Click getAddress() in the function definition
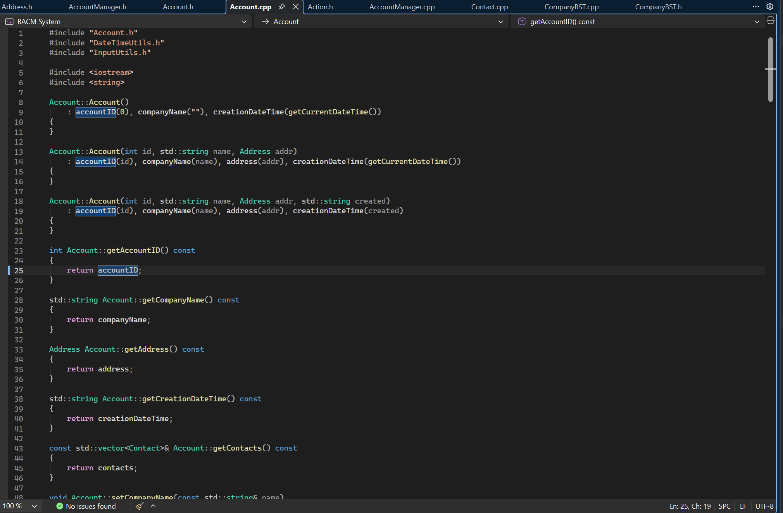This screenshot has height=513, width=783. point(151,349)
